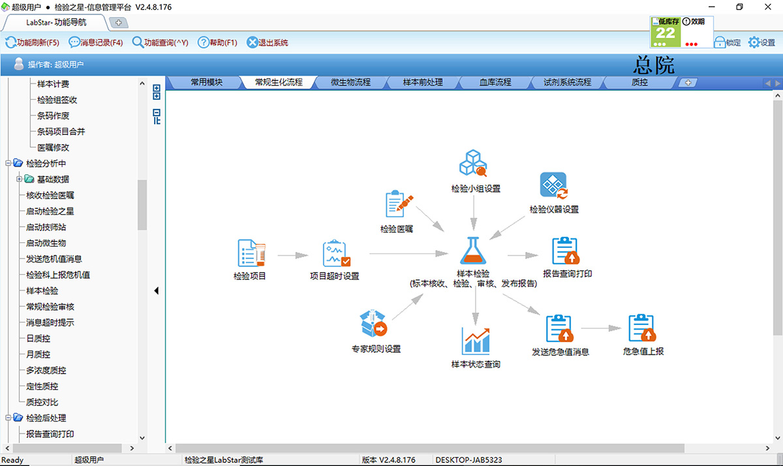Open 帮助(F1) help

point(217,42)
